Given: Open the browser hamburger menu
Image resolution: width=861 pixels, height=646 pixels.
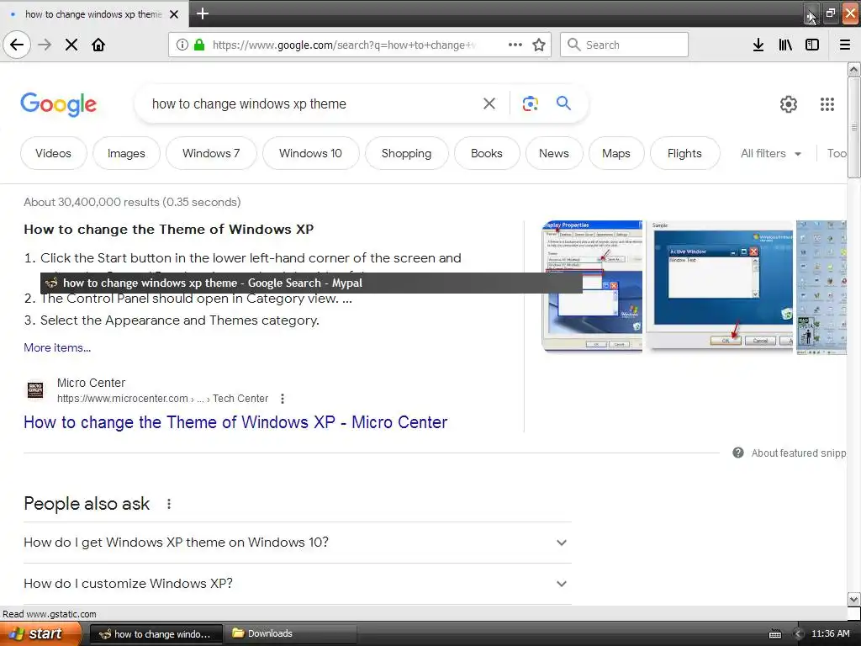Looking at the screenshot, I should point(845,45).
